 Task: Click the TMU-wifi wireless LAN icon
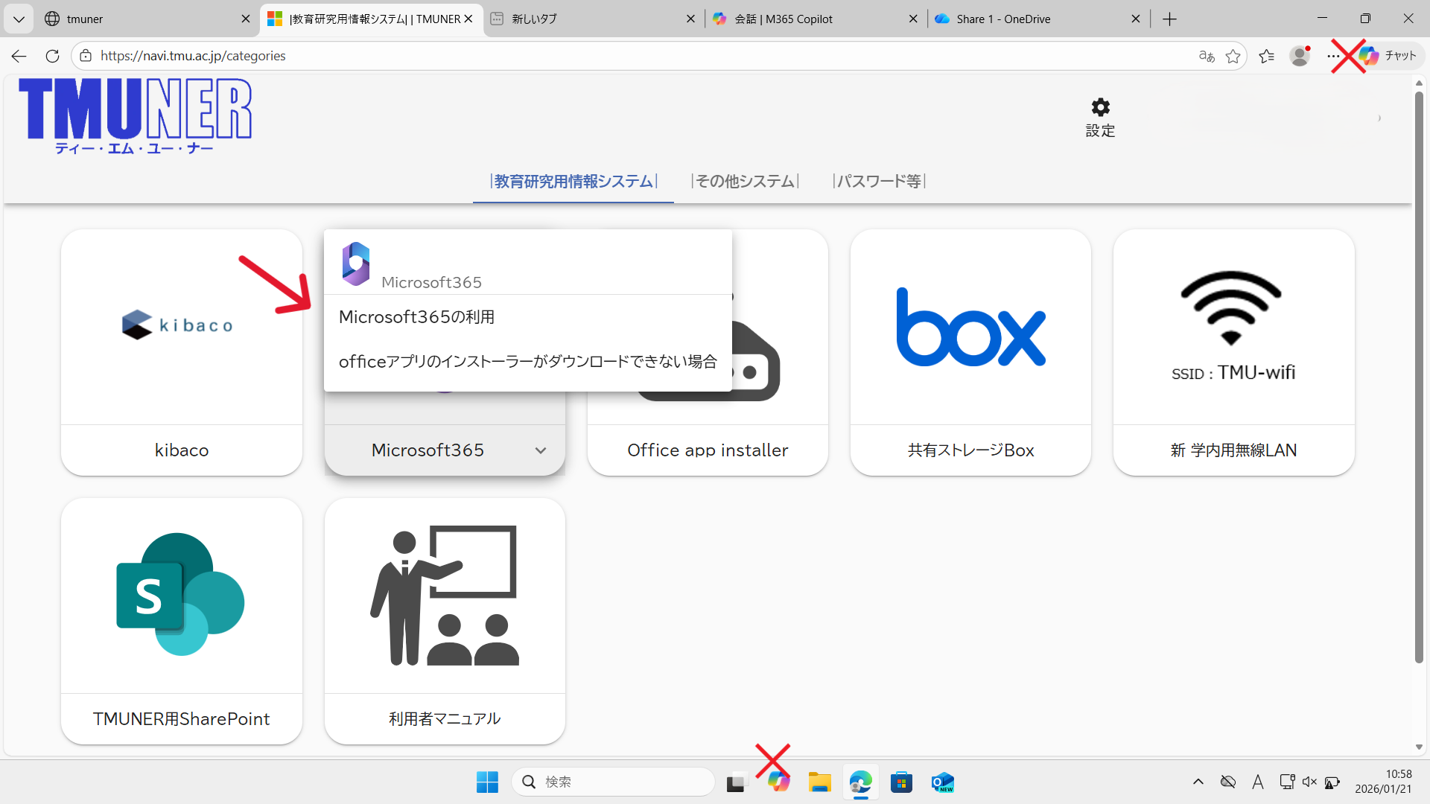click(1231, 307)
